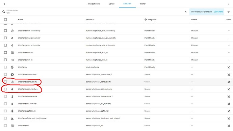Click the Total ppfd Integral chart icon
Screen dimensions: 233x131
click(12, 119)
